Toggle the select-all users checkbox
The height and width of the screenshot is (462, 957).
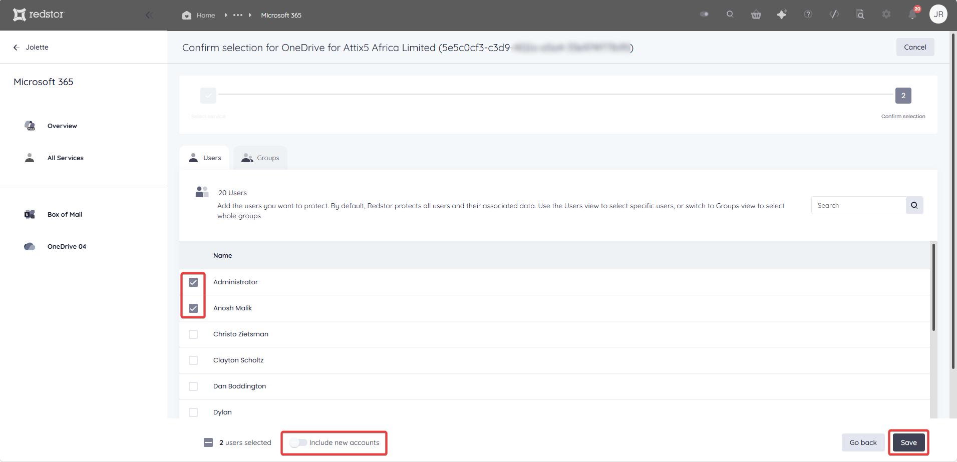[208, 442]
